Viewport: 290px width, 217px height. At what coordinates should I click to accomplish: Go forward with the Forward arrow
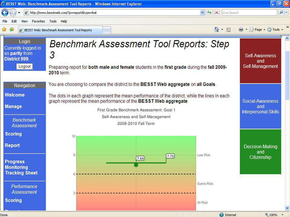[x=13, y=13]
